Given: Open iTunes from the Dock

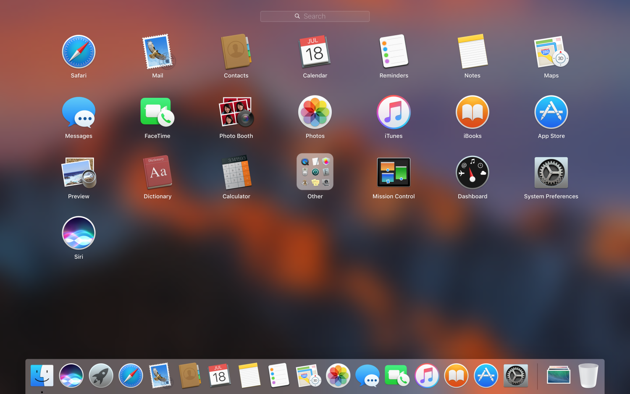Looking at the screenshot, I should pos(427,376).
